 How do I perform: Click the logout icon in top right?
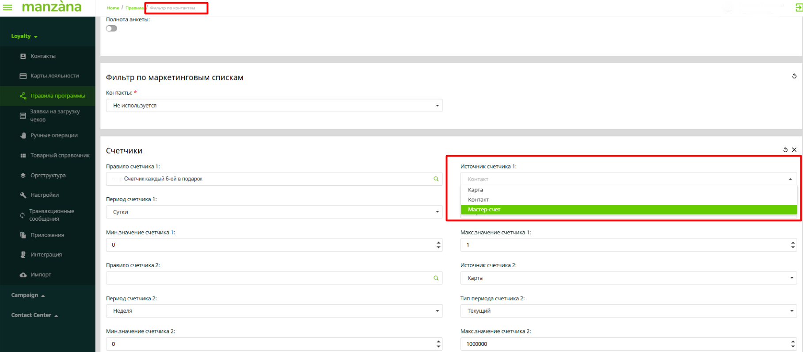(x=798, y=8)
